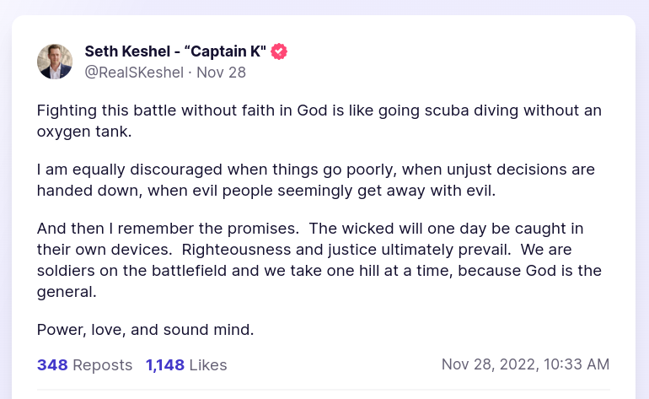Click the line "Power, love, and sound mind."
This screenshot has width=649, height=399.
pyautogui.click(x=146, y=329)
